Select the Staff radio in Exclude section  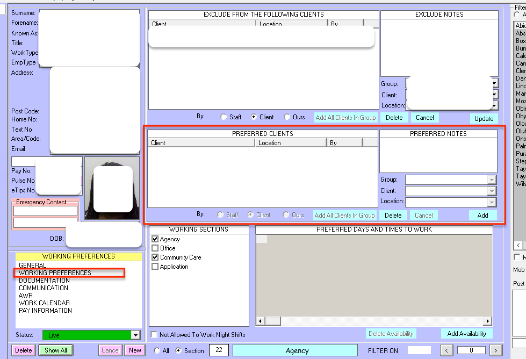(224, 117)
